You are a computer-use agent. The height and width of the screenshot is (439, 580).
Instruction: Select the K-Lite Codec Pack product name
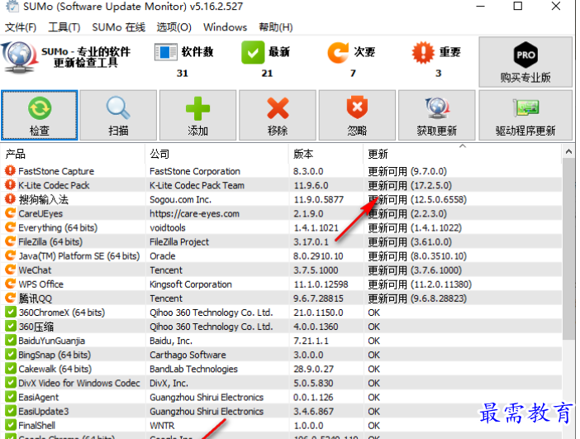[x=54, y=185]
